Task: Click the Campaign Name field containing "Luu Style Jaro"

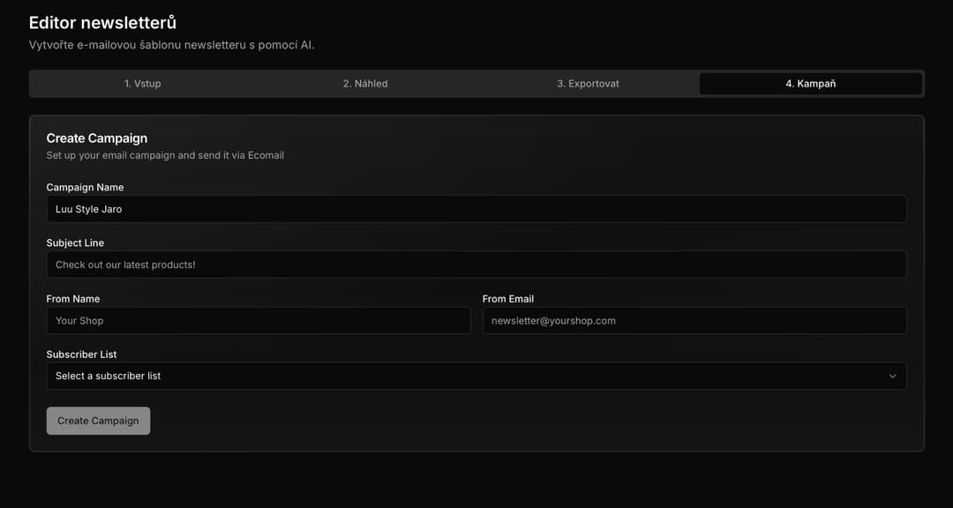Action: click(476, 209)
